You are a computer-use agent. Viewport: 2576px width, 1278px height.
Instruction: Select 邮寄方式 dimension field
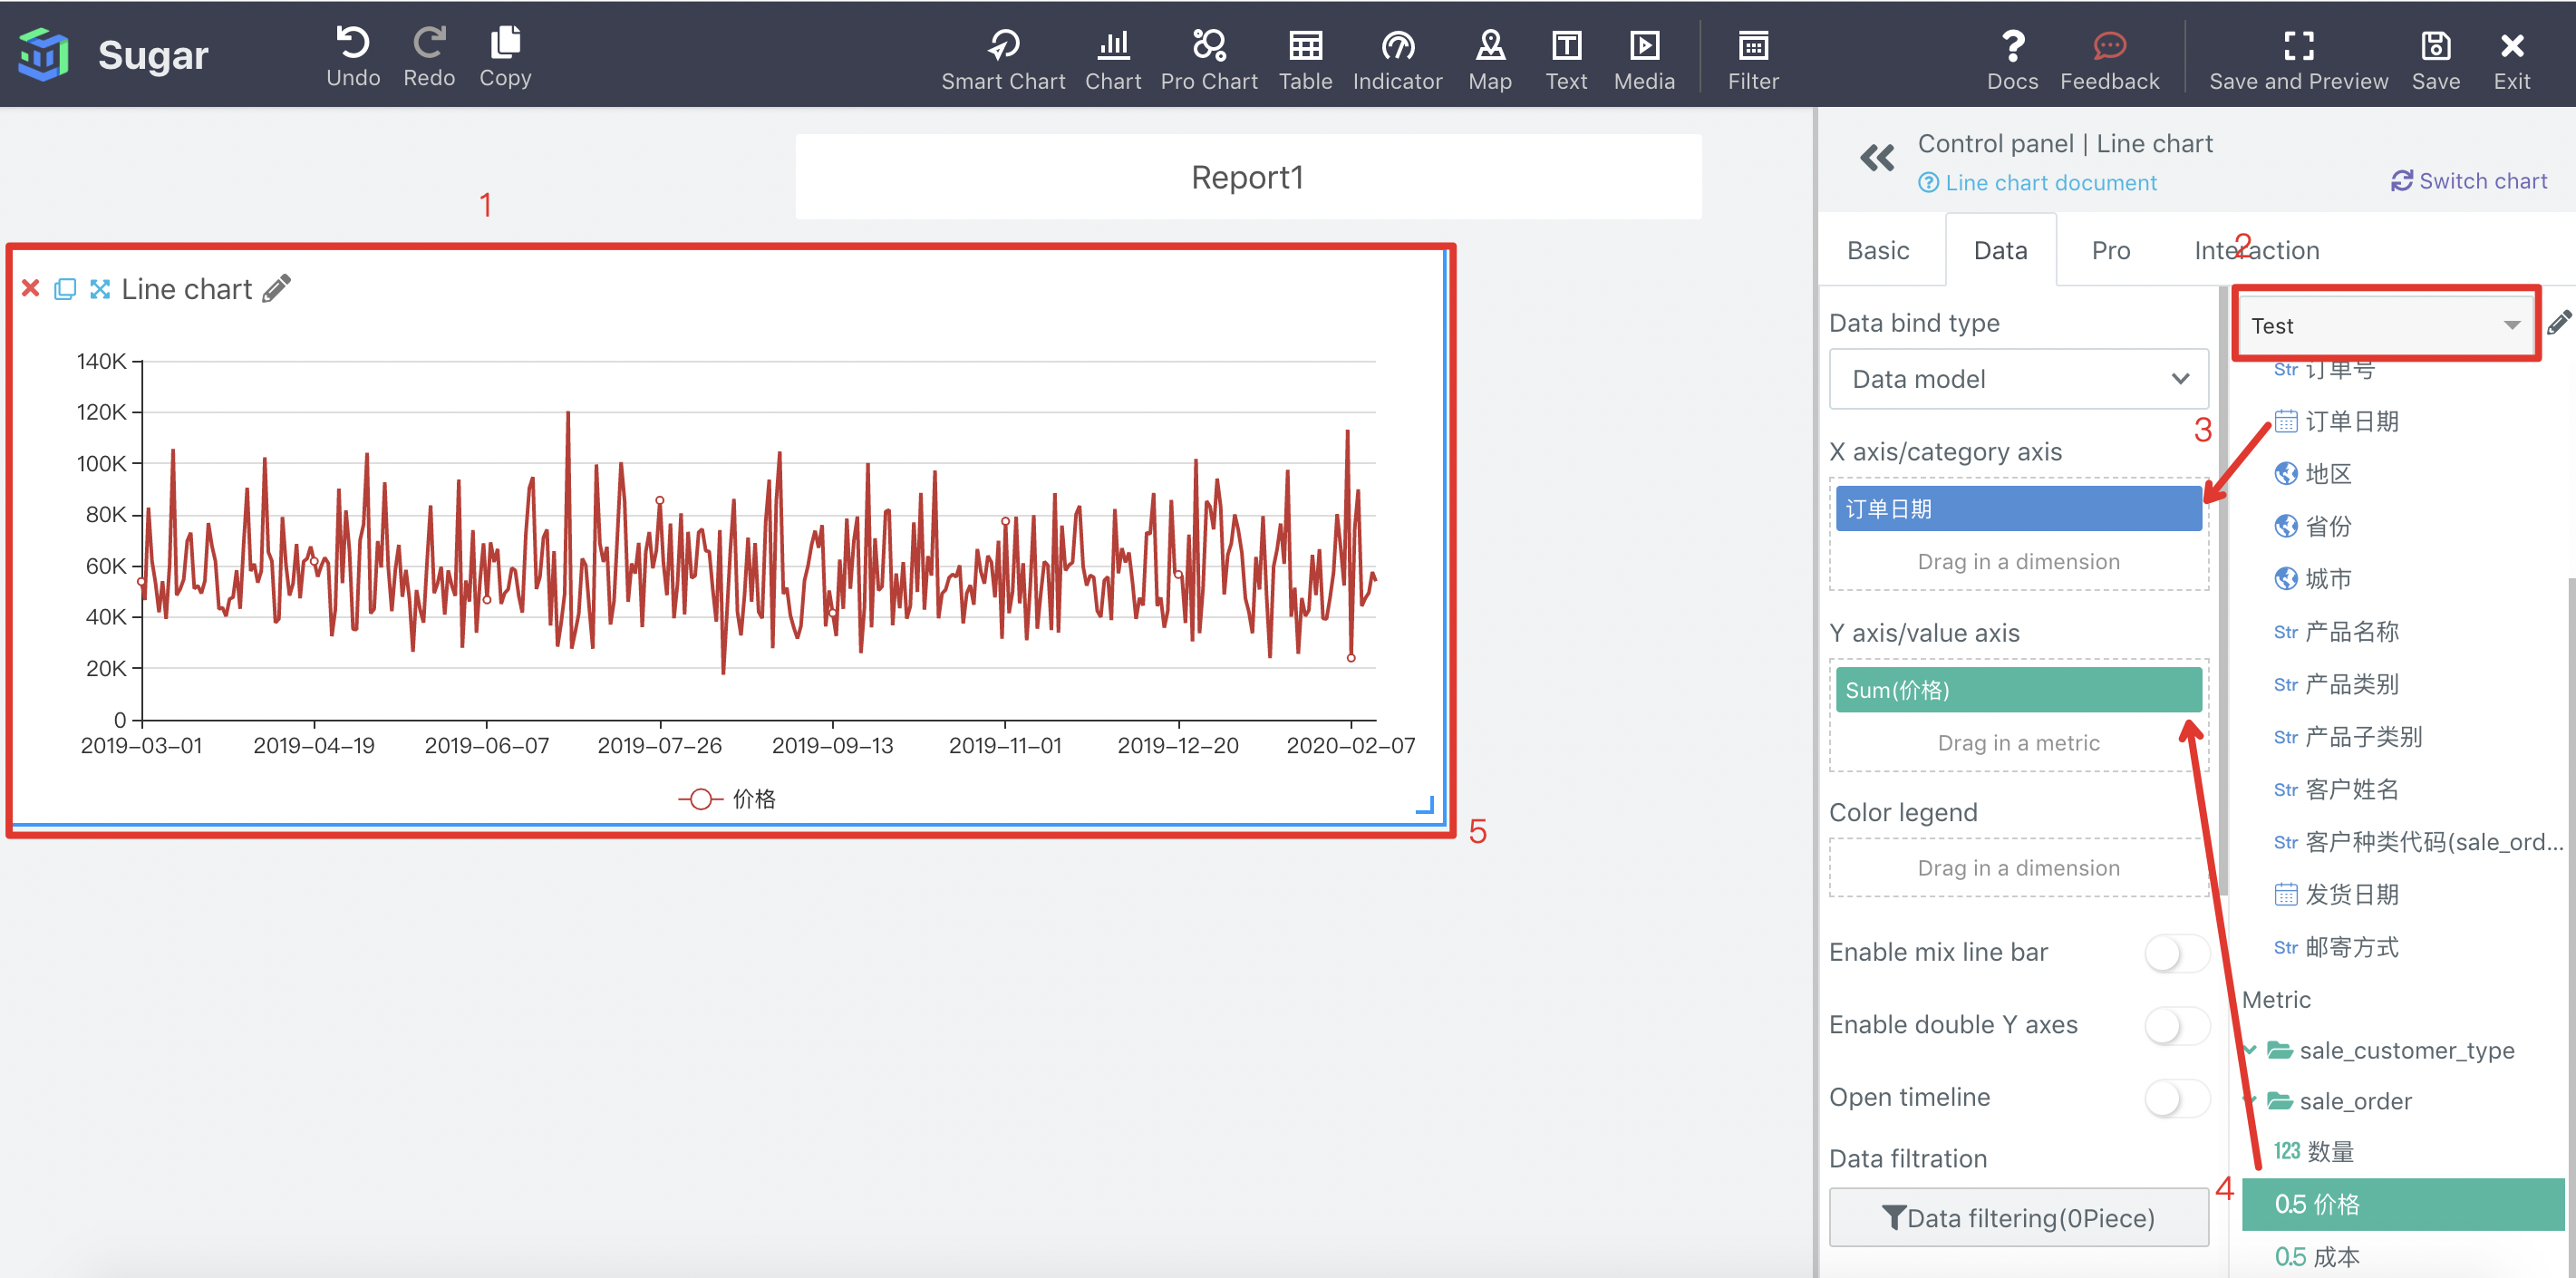click(2336, 947)
